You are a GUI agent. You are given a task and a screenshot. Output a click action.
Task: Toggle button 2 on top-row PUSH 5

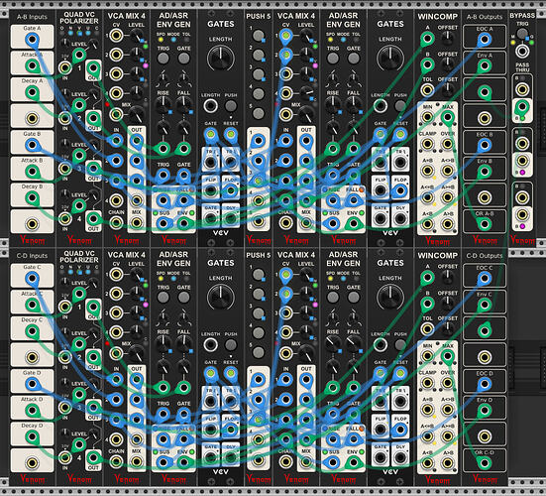click(x=259, y=55)
